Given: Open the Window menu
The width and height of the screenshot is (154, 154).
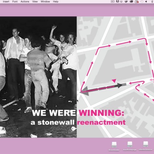Looking at the screenshot, I should coord(45,2).
